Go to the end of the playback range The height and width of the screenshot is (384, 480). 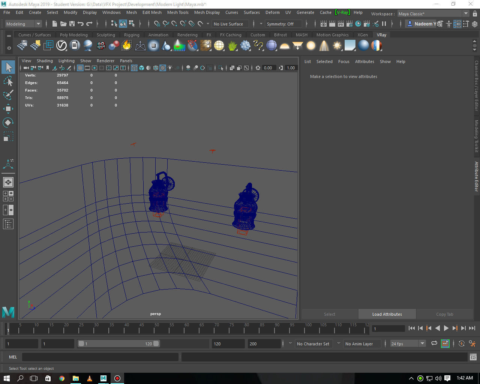point(472,328)
